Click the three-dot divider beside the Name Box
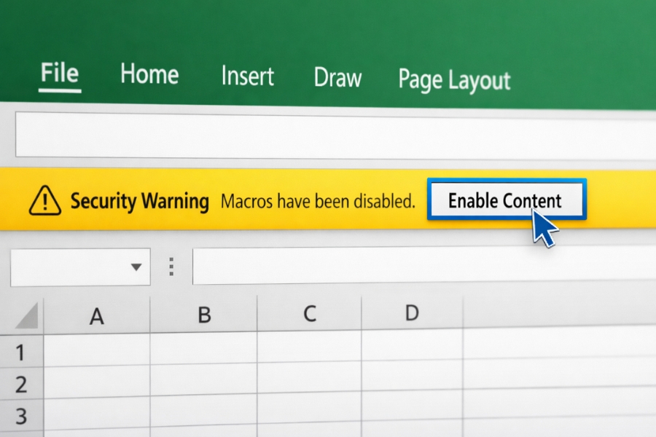The image size is (656, 437). click(x=171, y=267)
